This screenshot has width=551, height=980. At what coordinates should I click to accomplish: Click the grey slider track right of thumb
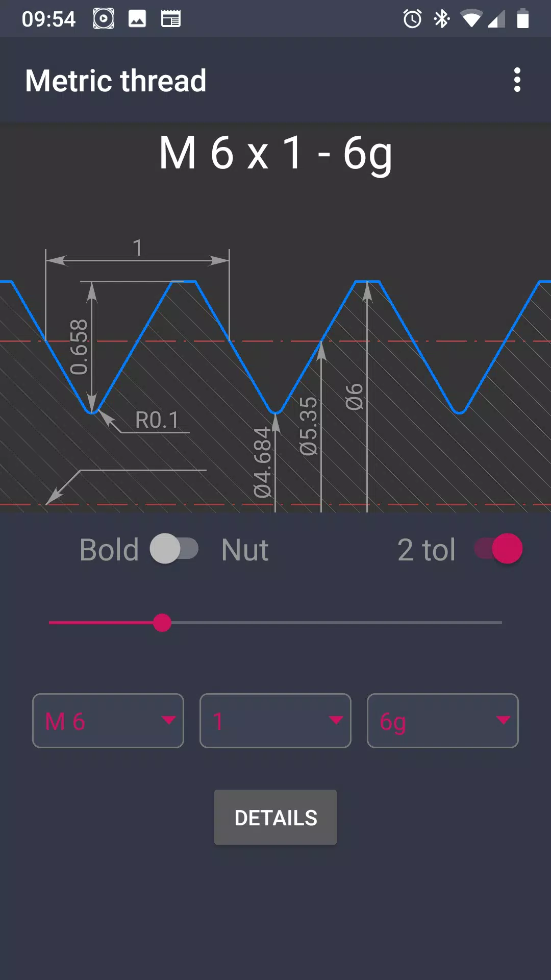[x=337, y=623]
